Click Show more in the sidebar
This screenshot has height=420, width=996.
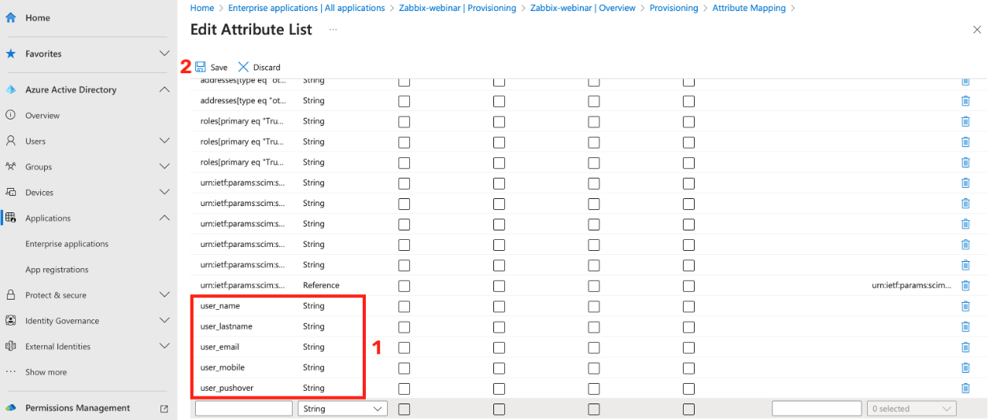click(x=46, y=372)
